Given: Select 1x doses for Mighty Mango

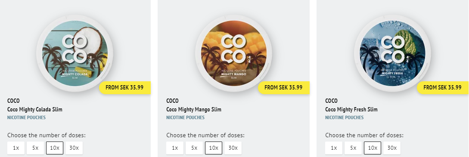Looking at the screenshot, I should pyautogui.click(x=175, y=148).
